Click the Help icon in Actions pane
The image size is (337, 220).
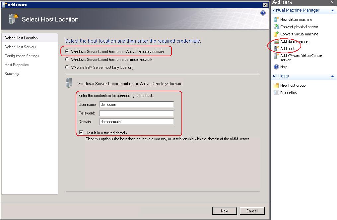tap(276, 67)
